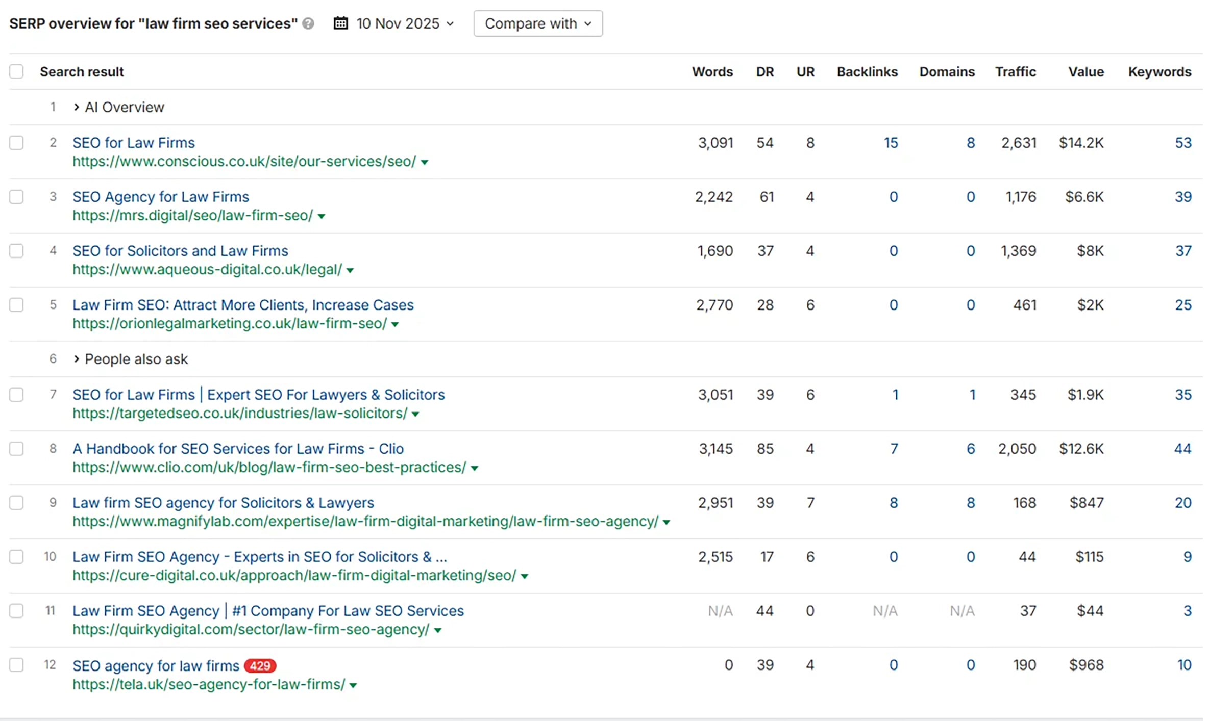Image resolution: width=1209 pixels, height=721 pixels.
Task: Check the "SEO for Law Firms" result row
Action: click(17, 143)
